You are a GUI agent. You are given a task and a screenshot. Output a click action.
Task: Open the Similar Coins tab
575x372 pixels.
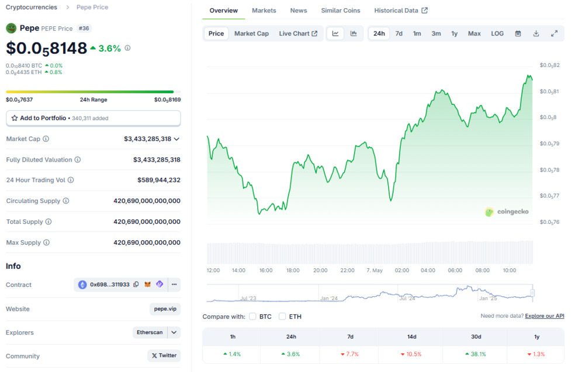click(x=341, y=10)
